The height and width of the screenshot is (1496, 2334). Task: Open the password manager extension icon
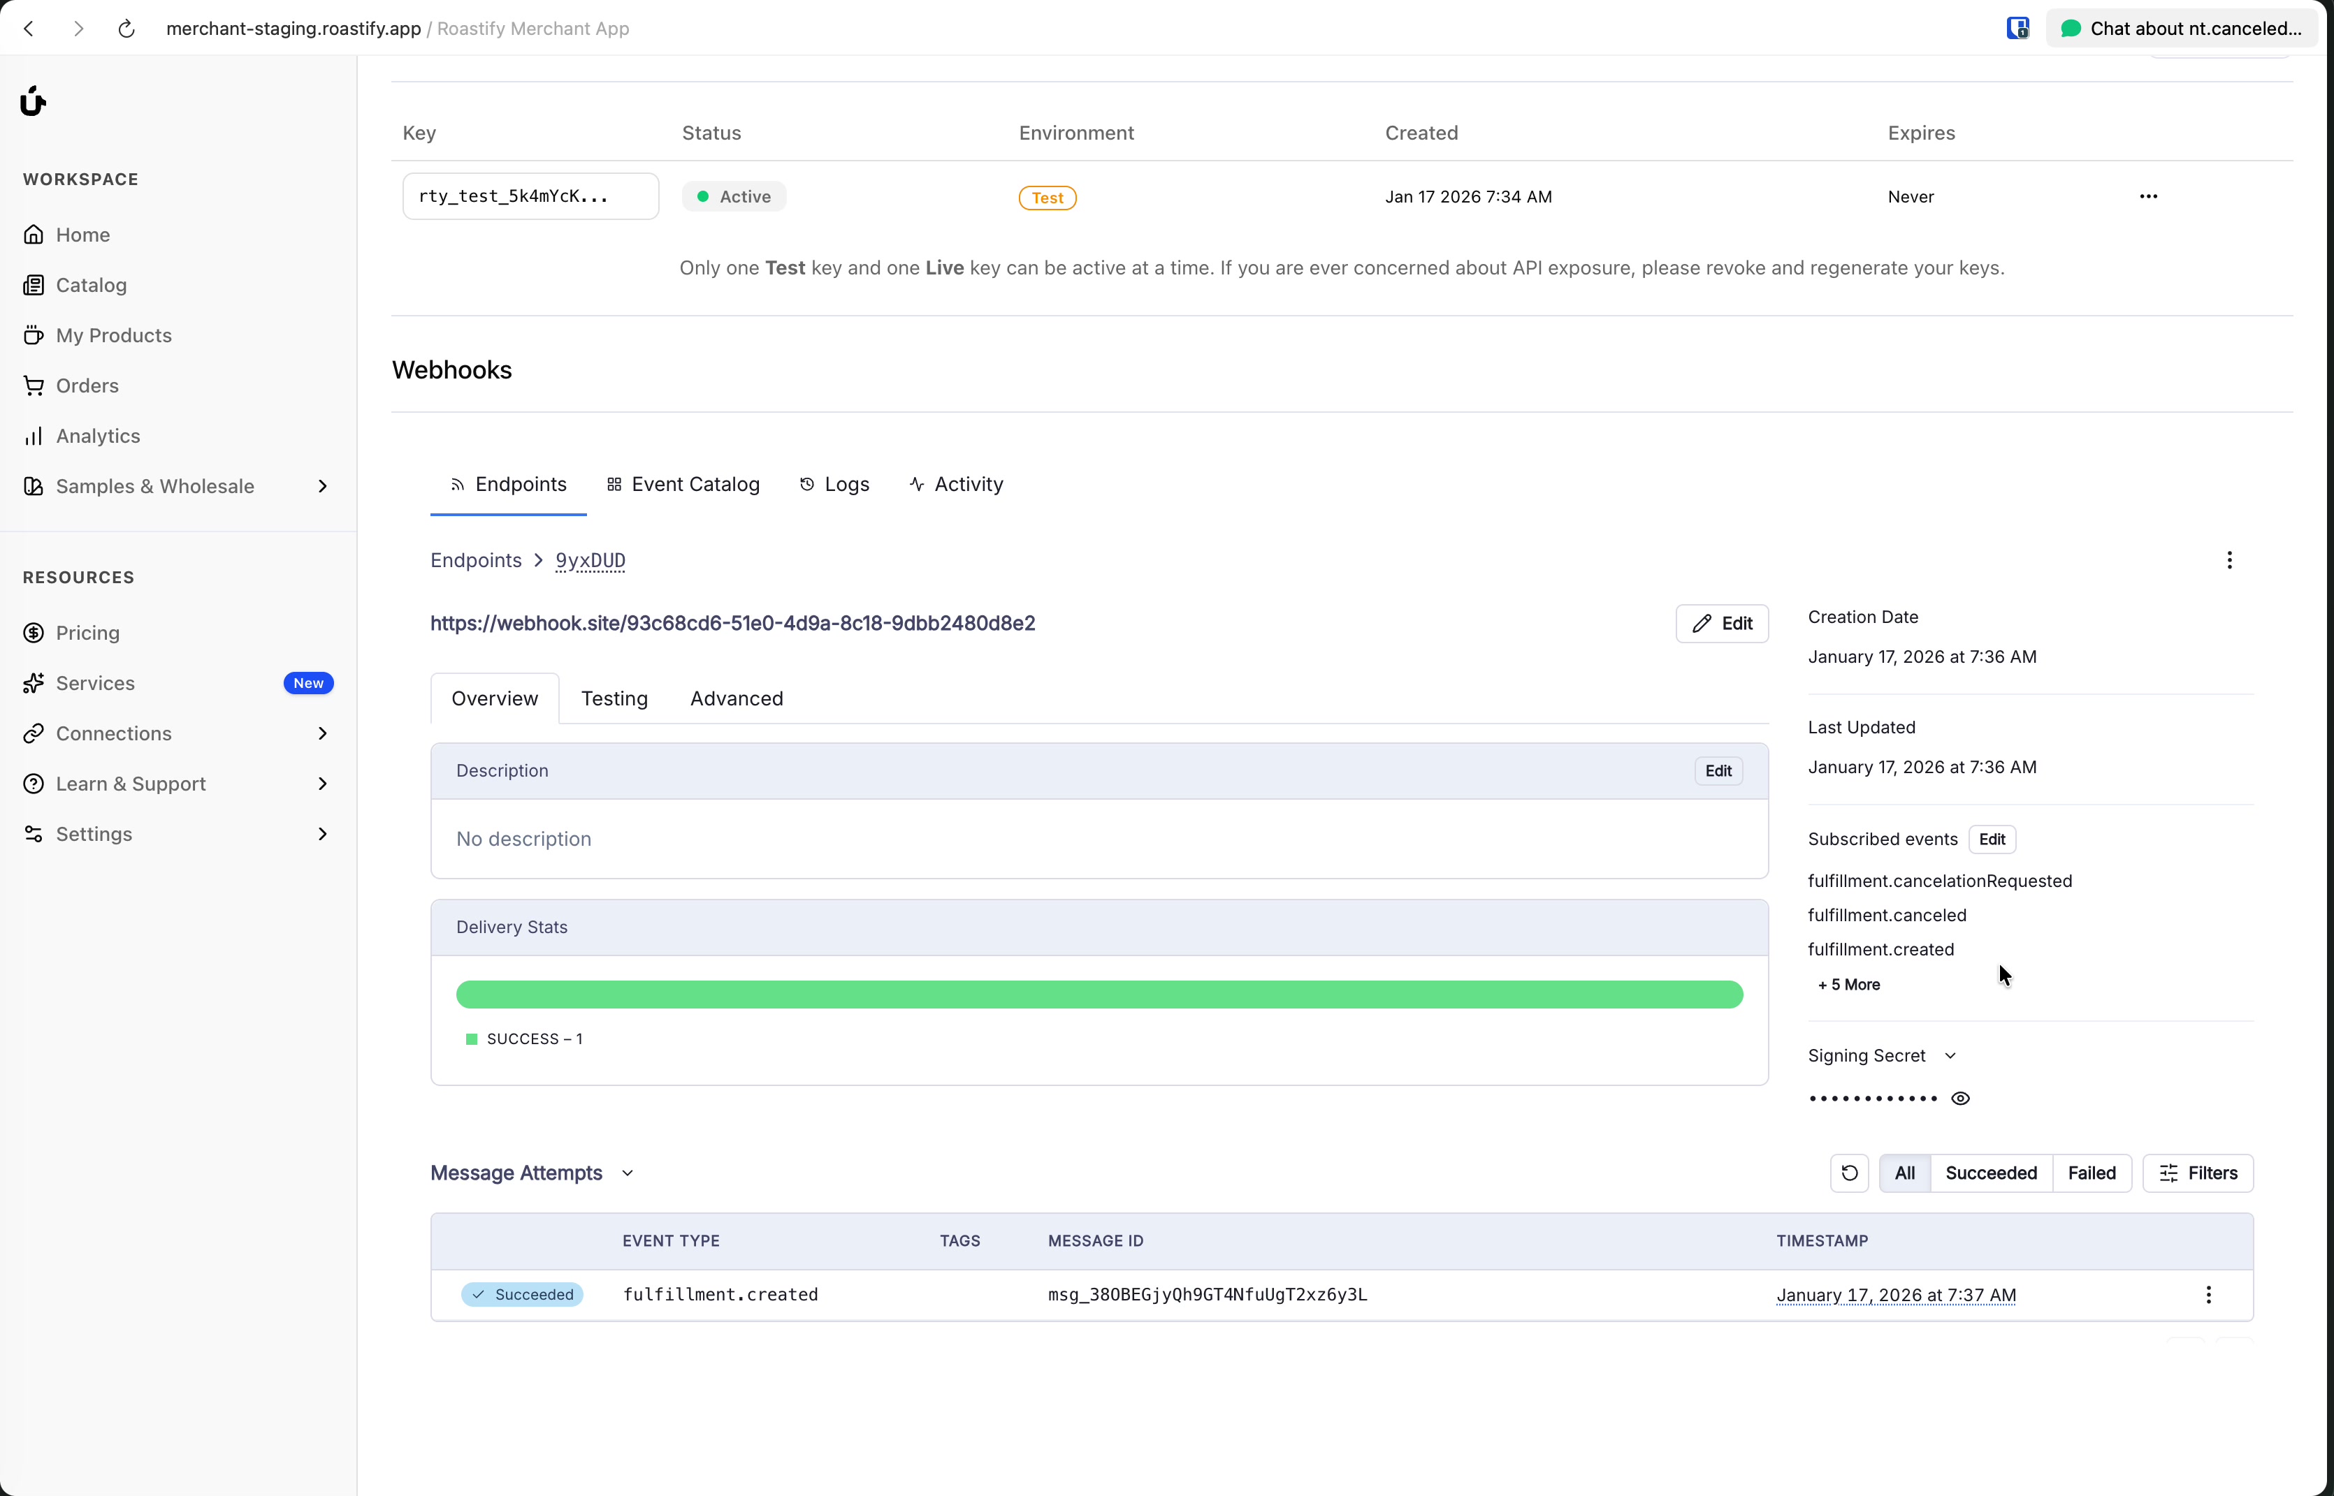2017,28
